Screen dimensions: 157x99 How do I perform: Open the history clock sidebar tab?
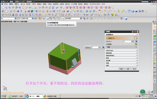click(x=155, y=54)
